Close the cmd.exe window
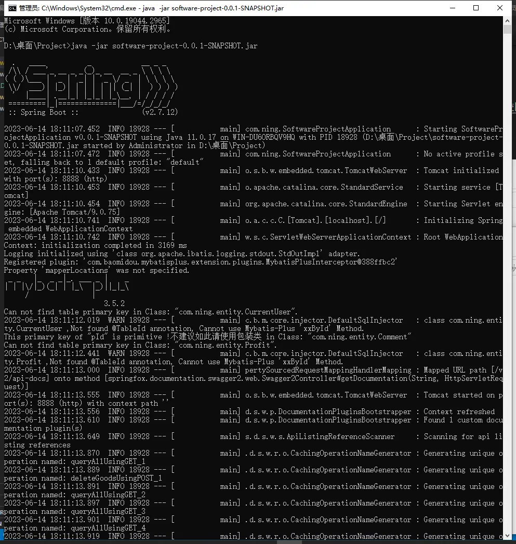The height and width of the screenshot is (544, 516). click(500, 8)
